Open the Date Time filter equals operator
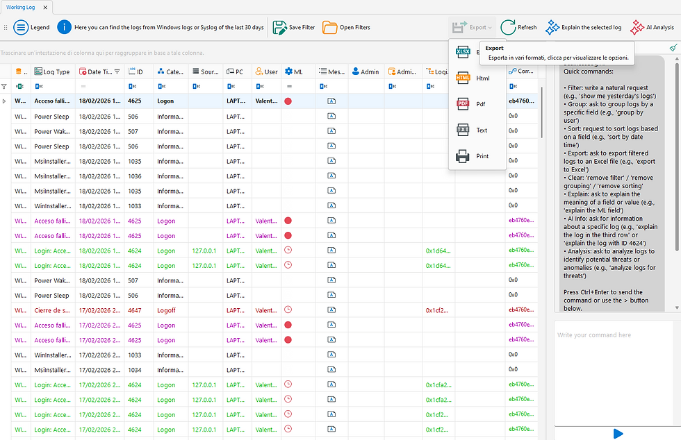The image size is (681, 440). point(83,86)
